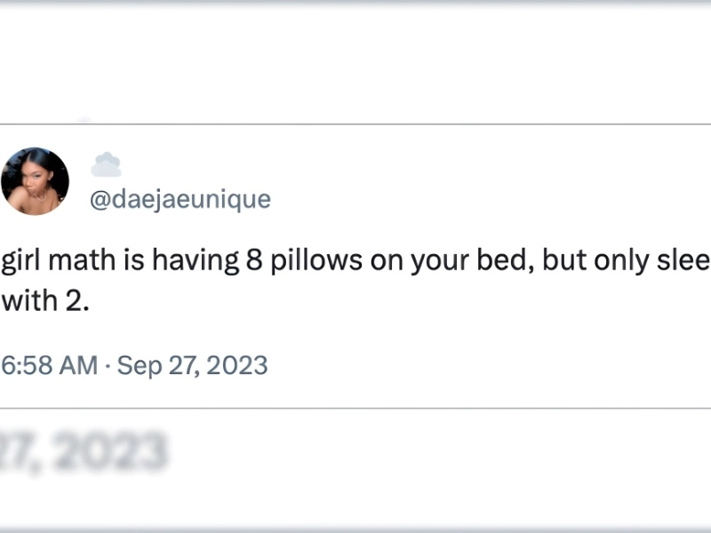Click "with 2." on the second line

[45, 301]
